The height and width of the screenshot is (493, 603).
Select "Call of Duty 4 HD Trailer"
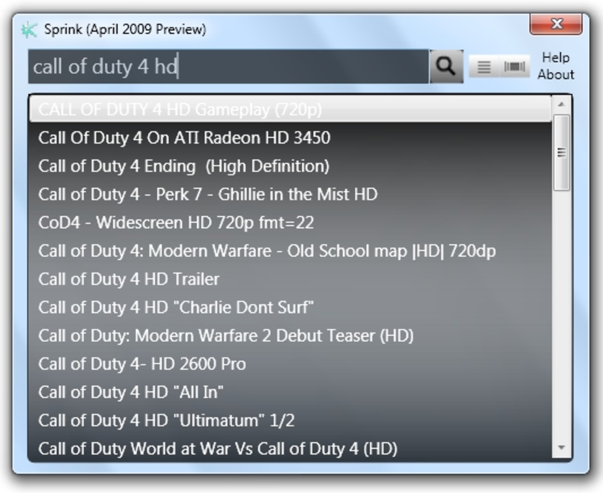[x=290, y=279]
